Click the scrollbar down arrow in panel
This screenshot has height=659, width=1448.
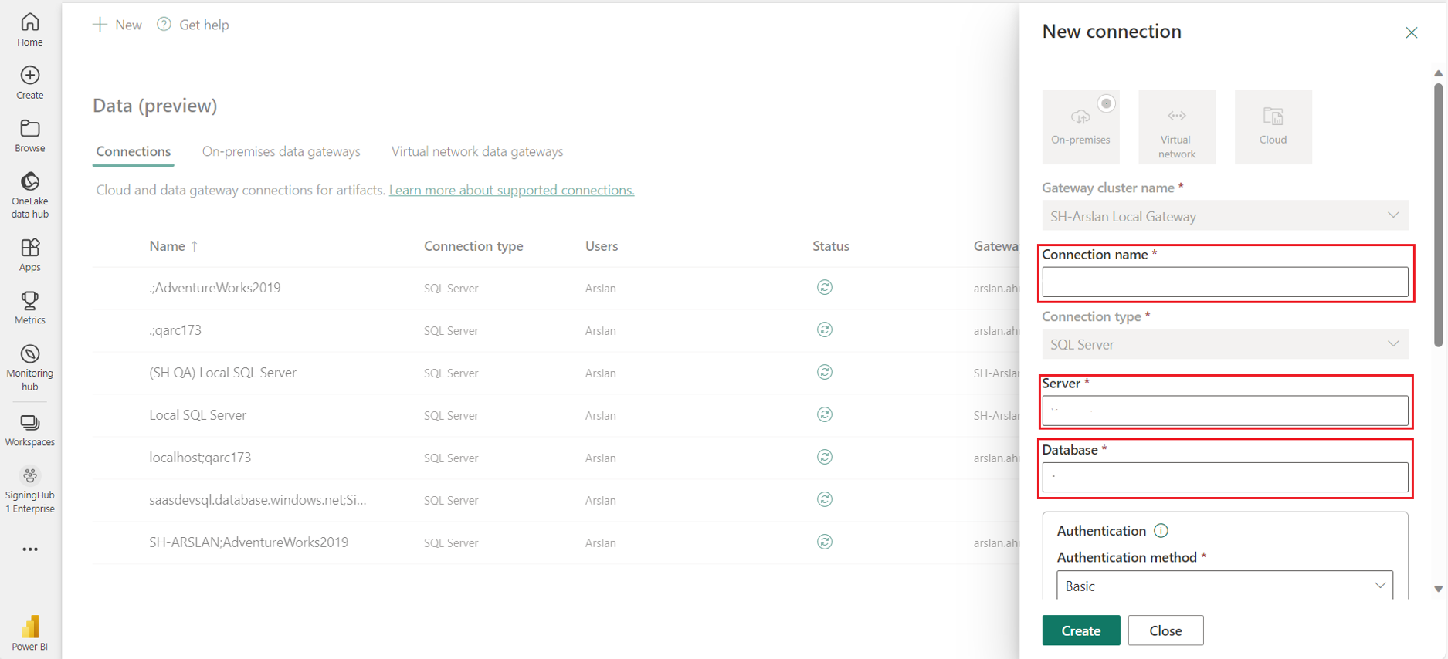point(1438,589)
